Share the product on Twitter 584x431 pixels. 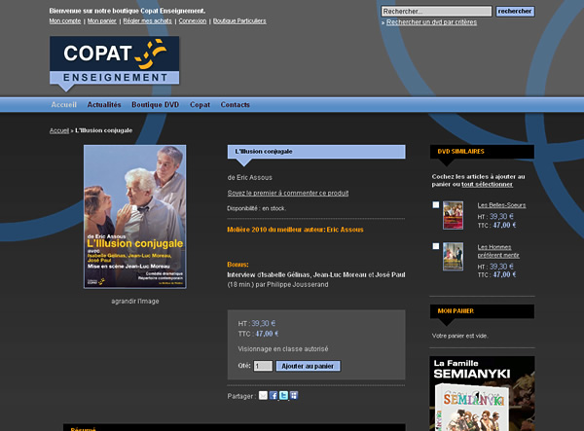pos(283,395)
